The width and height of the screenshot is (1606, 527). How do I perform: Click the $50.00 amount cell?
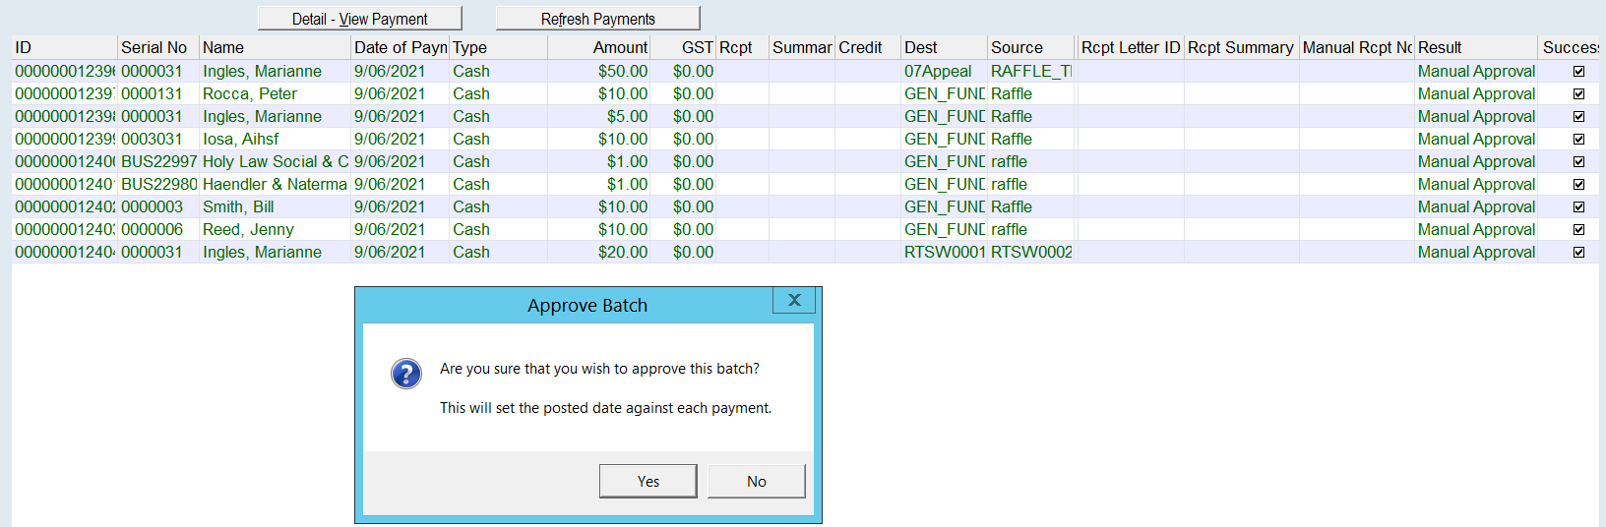point(599,71)
